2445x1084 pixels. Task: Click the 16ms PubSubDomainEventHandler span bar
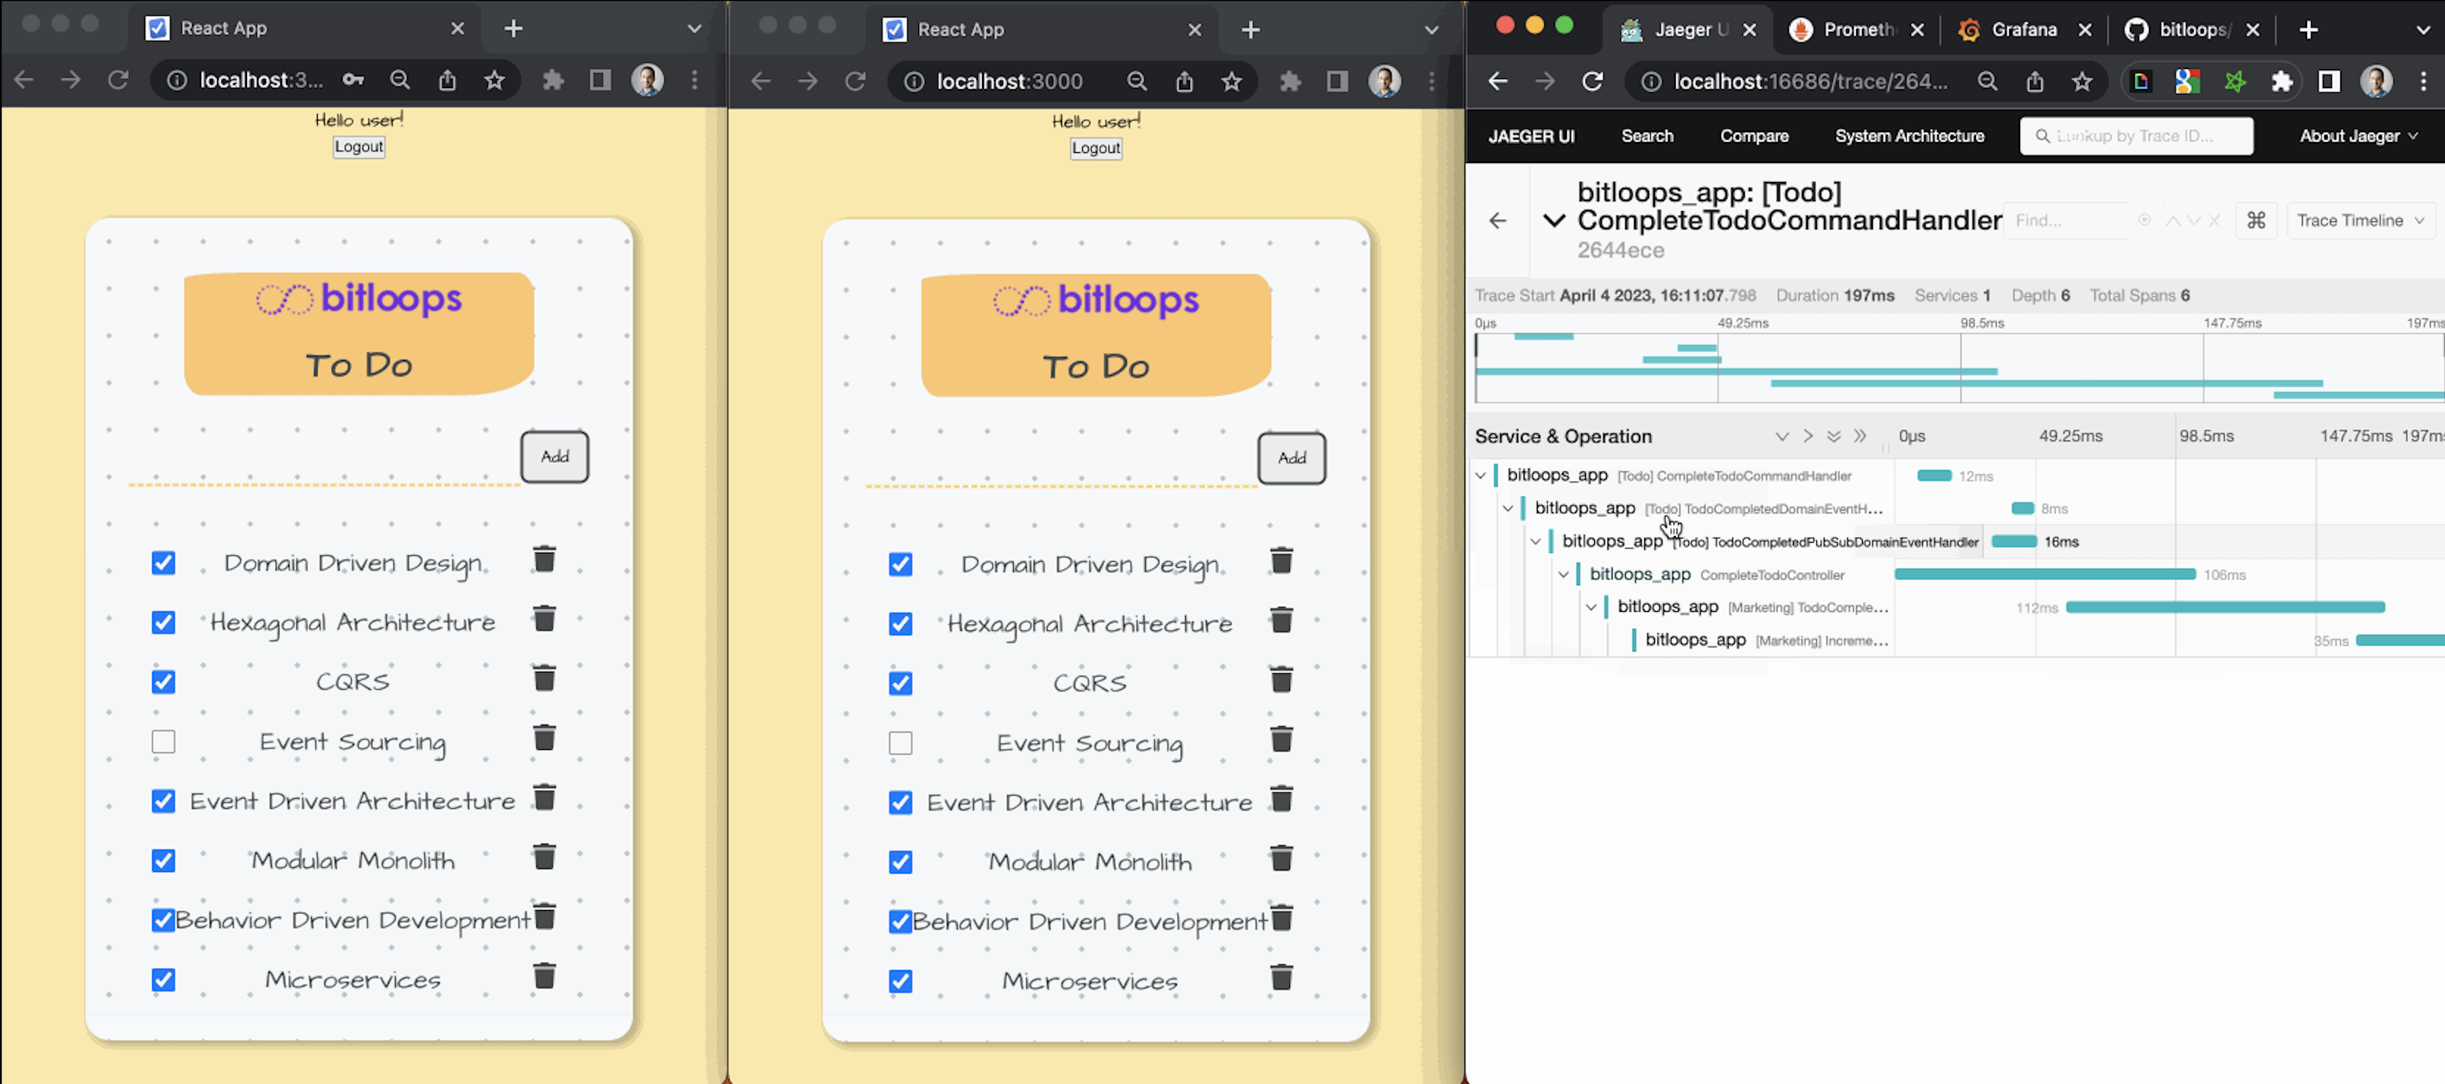tap(2013, 541)
